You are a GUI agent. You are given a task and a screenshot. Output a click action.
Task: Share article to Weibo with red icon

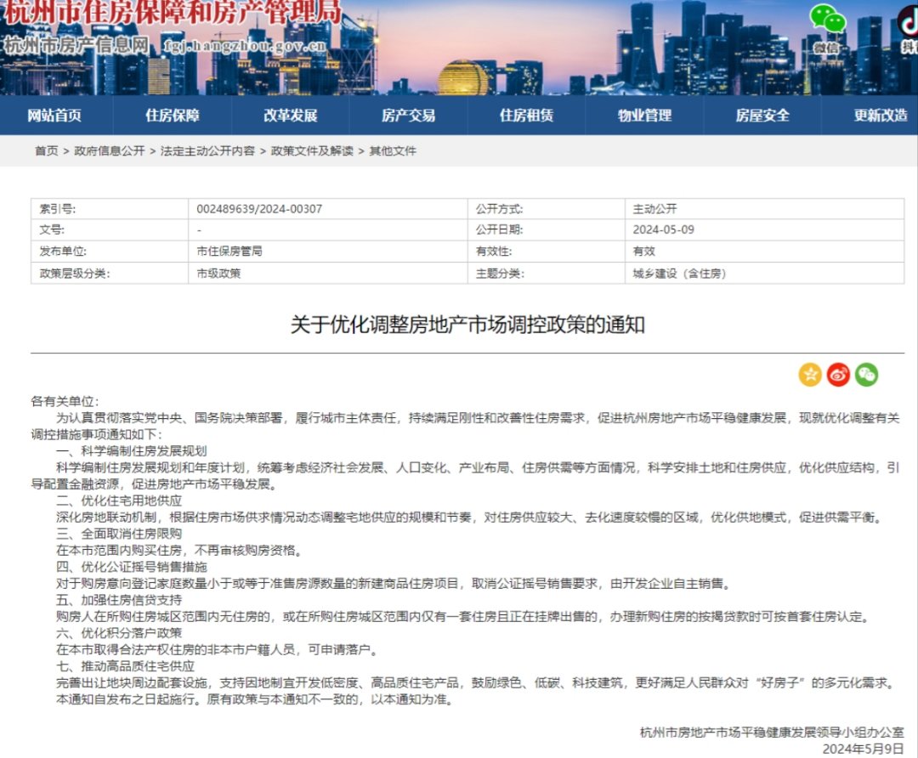tap(838, 375)
